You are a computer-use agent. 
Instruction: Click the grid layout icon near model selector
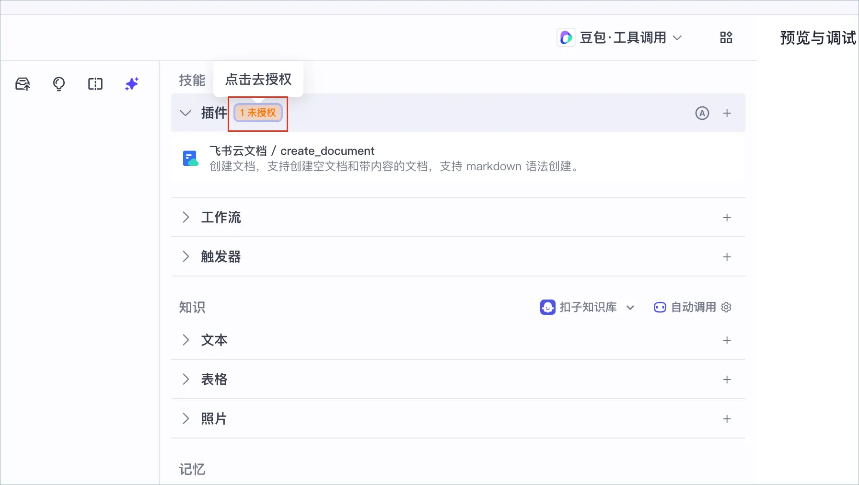point(726,37)
